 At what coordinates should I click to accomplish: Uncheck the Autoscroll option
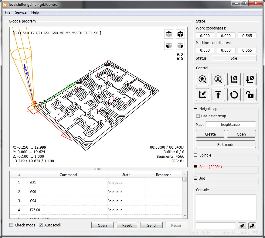(41, 225)
